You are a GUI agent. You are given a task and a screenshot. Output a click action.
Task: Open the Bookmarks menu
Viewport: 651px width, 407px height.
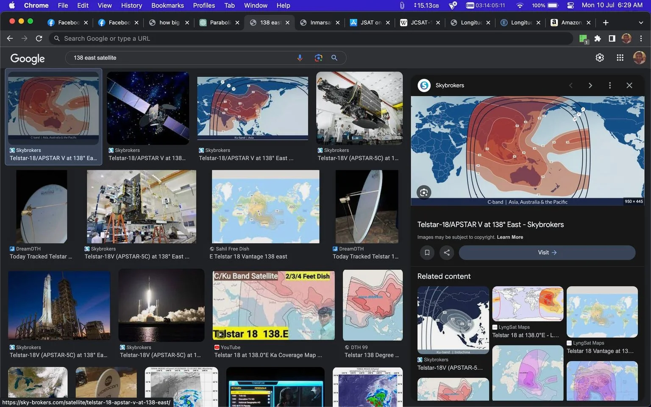167,6
